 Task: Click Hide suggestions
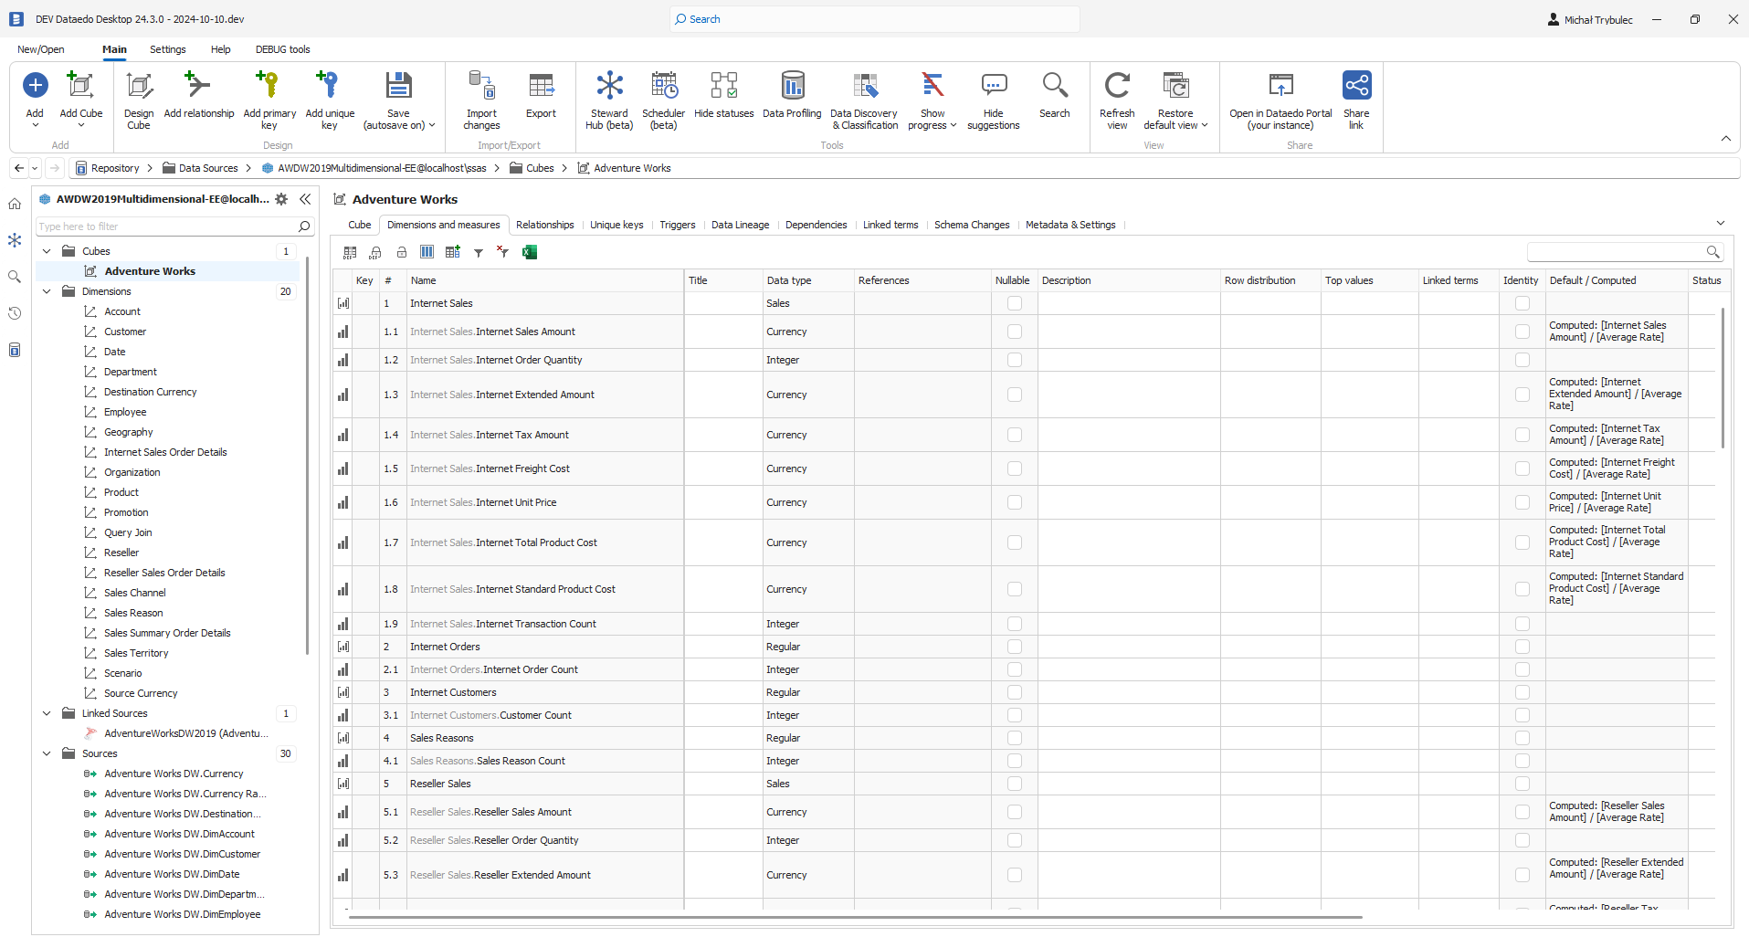pyautogui.click(x=994, y=100)
